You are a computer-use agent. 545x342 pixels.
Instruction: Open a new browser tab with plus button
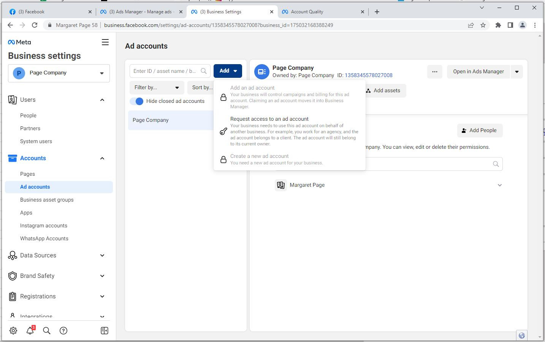click(x=377, y=12)
